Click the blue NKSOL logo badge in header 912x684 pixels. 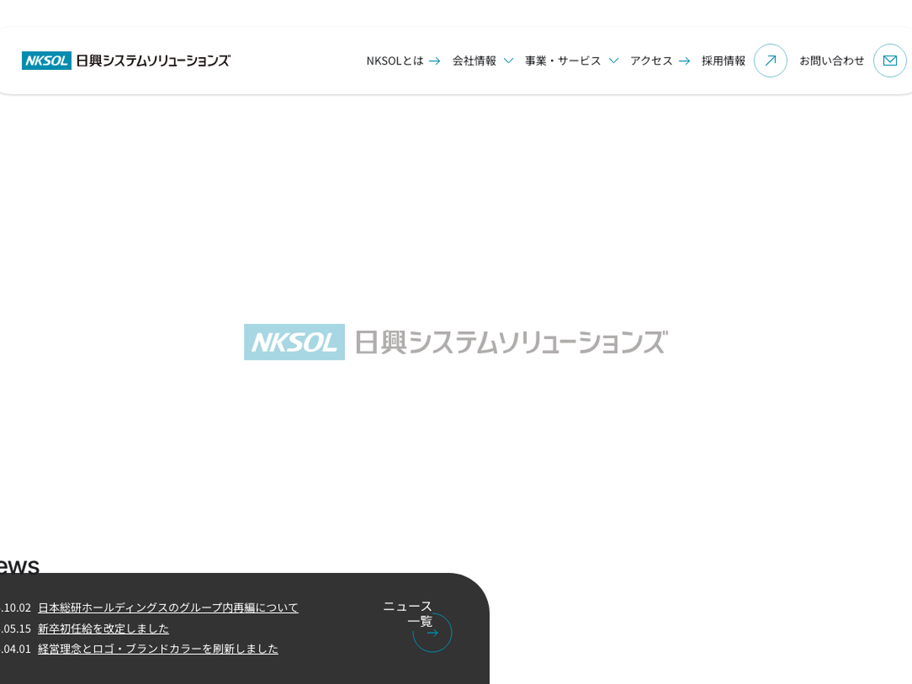tap(46, 61)
